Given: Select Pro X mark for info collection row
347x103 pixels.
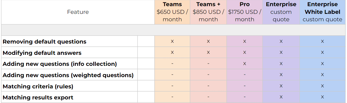Looking at the screenshot, I should [x=244, y=64].
